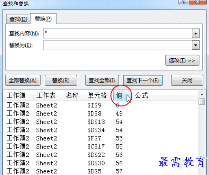This screenshot has width=209, height=175.
Task: Sort by the 值 column header
Action: (x=123, y=95)
